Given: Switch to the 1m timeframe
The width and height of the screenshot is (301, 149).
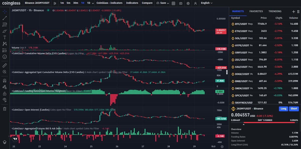Looking at the screenshot, I should pyautogui.click(x=62, y=3).
